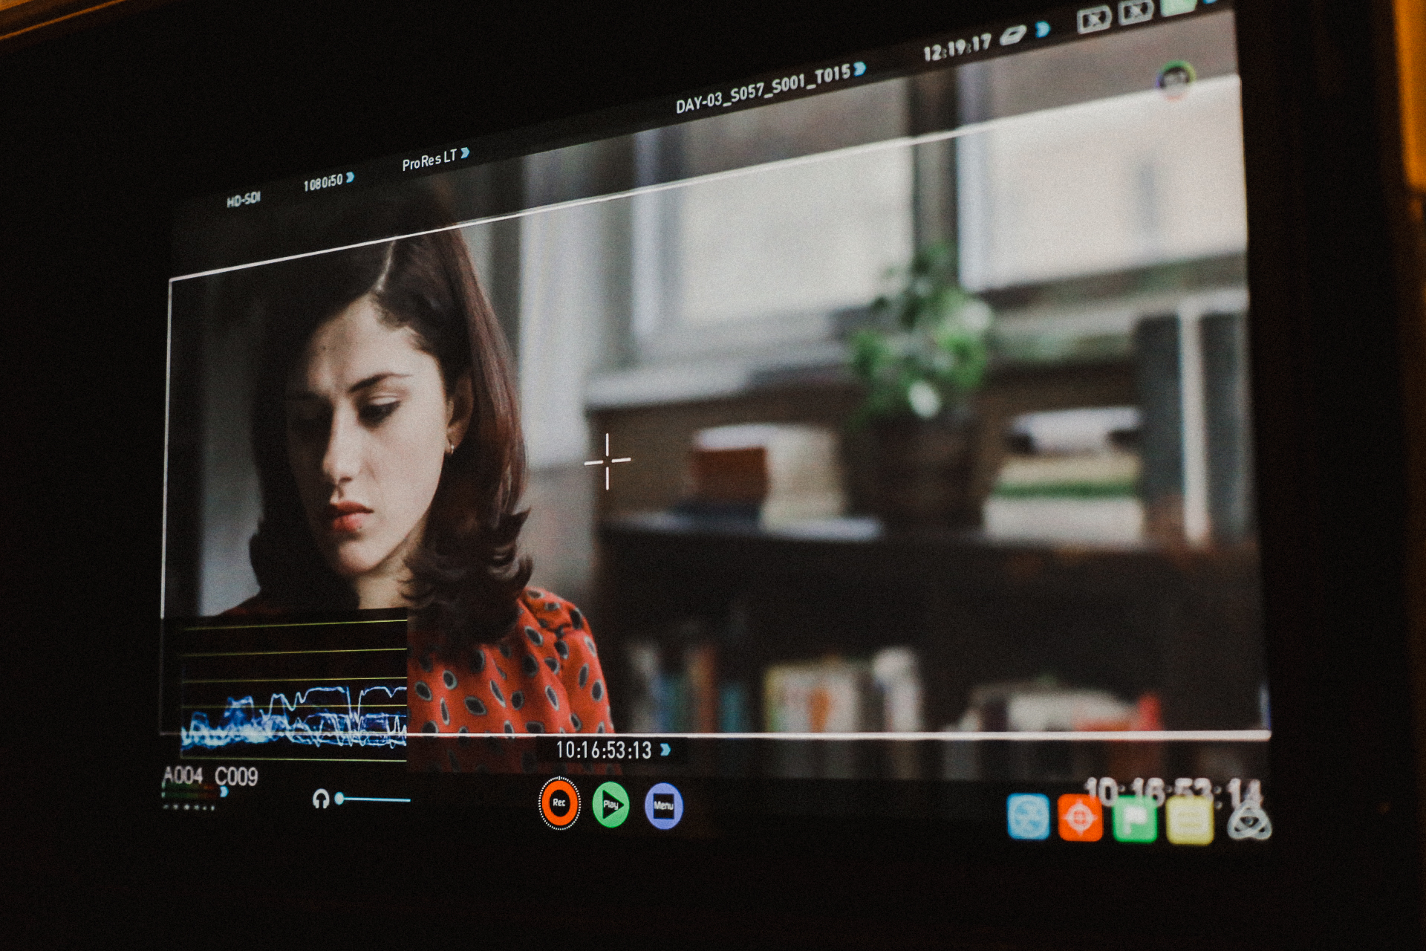The image size is (1426, 951).
Task: Adjust the headphone volume slider
Action: point(373,799)
